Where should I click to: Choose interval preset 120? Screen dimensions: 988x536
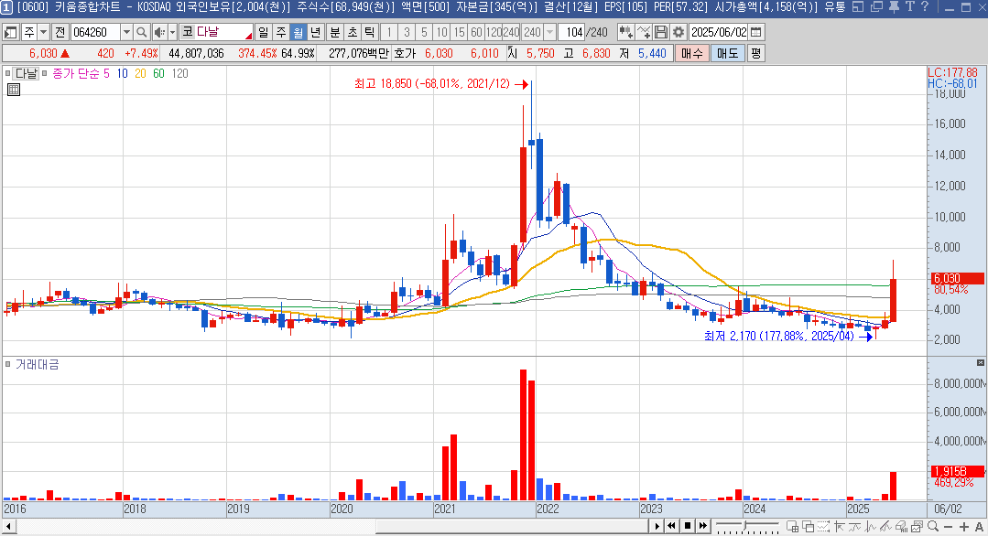[494, 32]
